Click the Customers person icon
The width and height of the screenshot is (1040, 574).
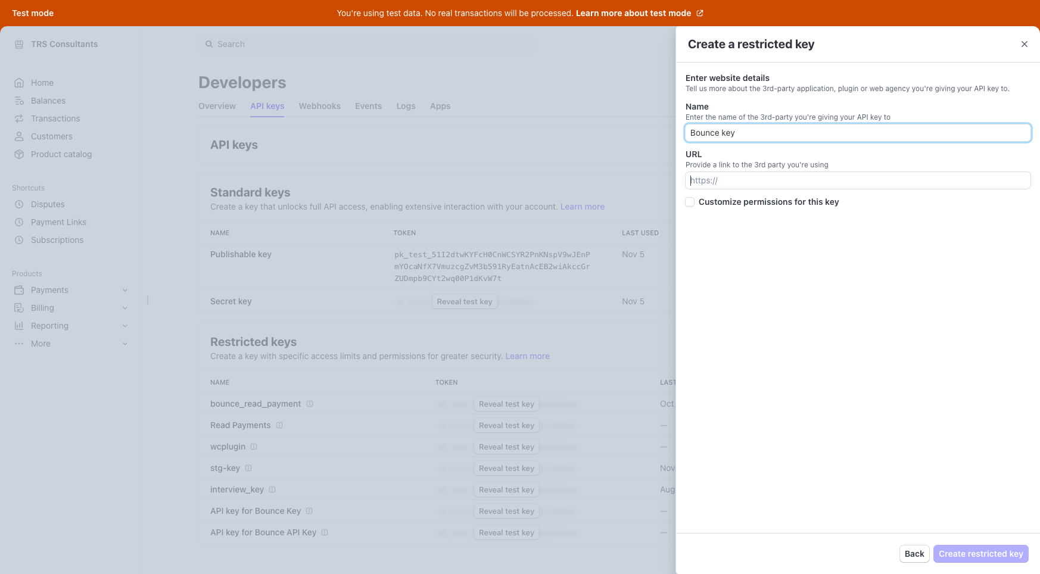pyautogui.click(x=19, y=136)
